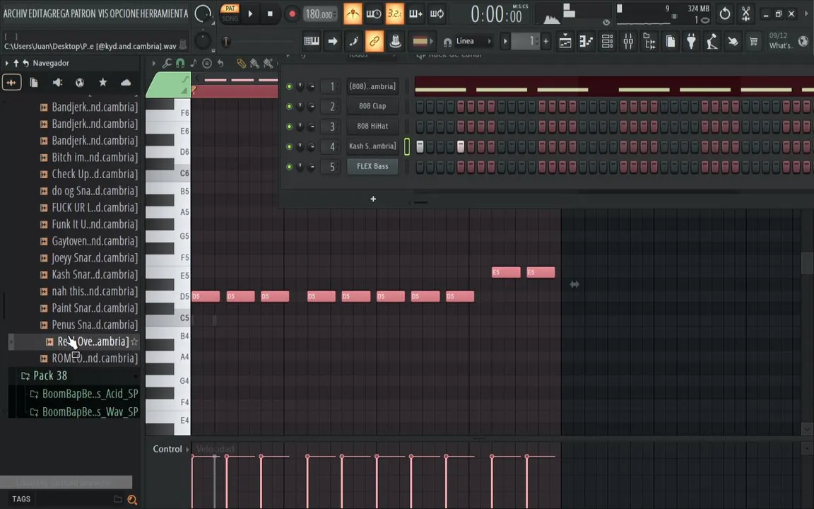814x509 pixels.
Task: Add a channel with the plus button
Action: [373, 199]
